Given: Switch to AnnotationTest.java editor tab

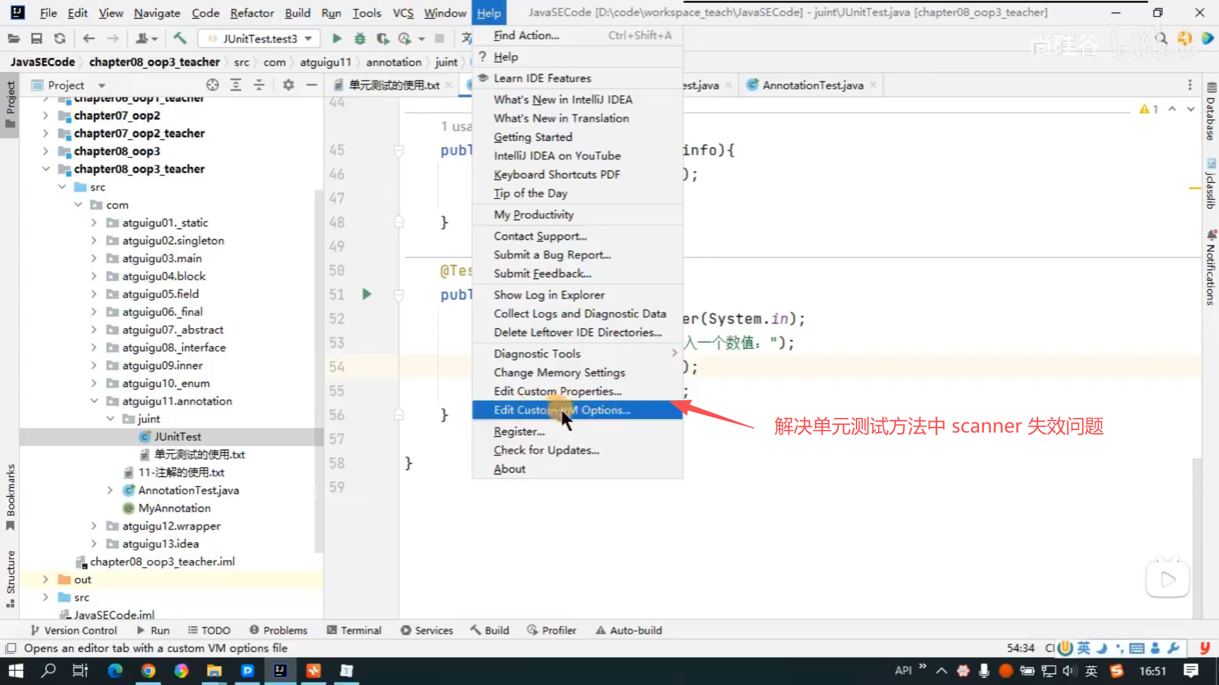Looking at the screenshot, I should pyautogui.click(x=812, y=85).
